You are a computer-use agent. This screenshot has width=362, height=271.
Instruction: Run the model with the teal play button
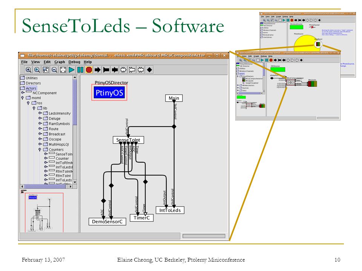[x=72, y=70]
